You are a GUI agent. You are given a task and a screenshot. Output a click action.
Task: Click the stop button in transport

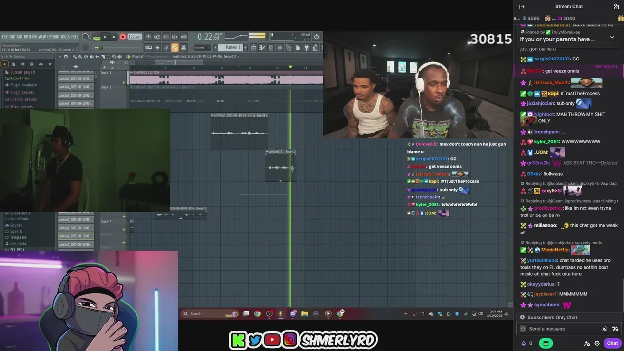(114, 37)
